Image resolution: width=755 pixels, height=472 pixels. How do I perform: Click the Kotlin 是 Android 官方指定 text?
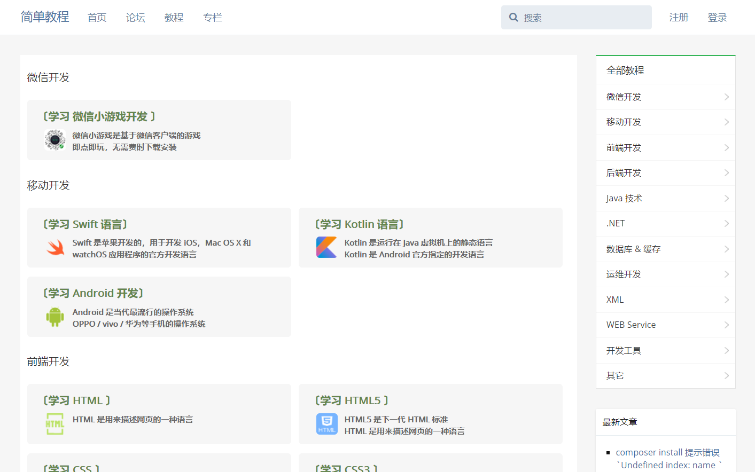tap(414, 254)
